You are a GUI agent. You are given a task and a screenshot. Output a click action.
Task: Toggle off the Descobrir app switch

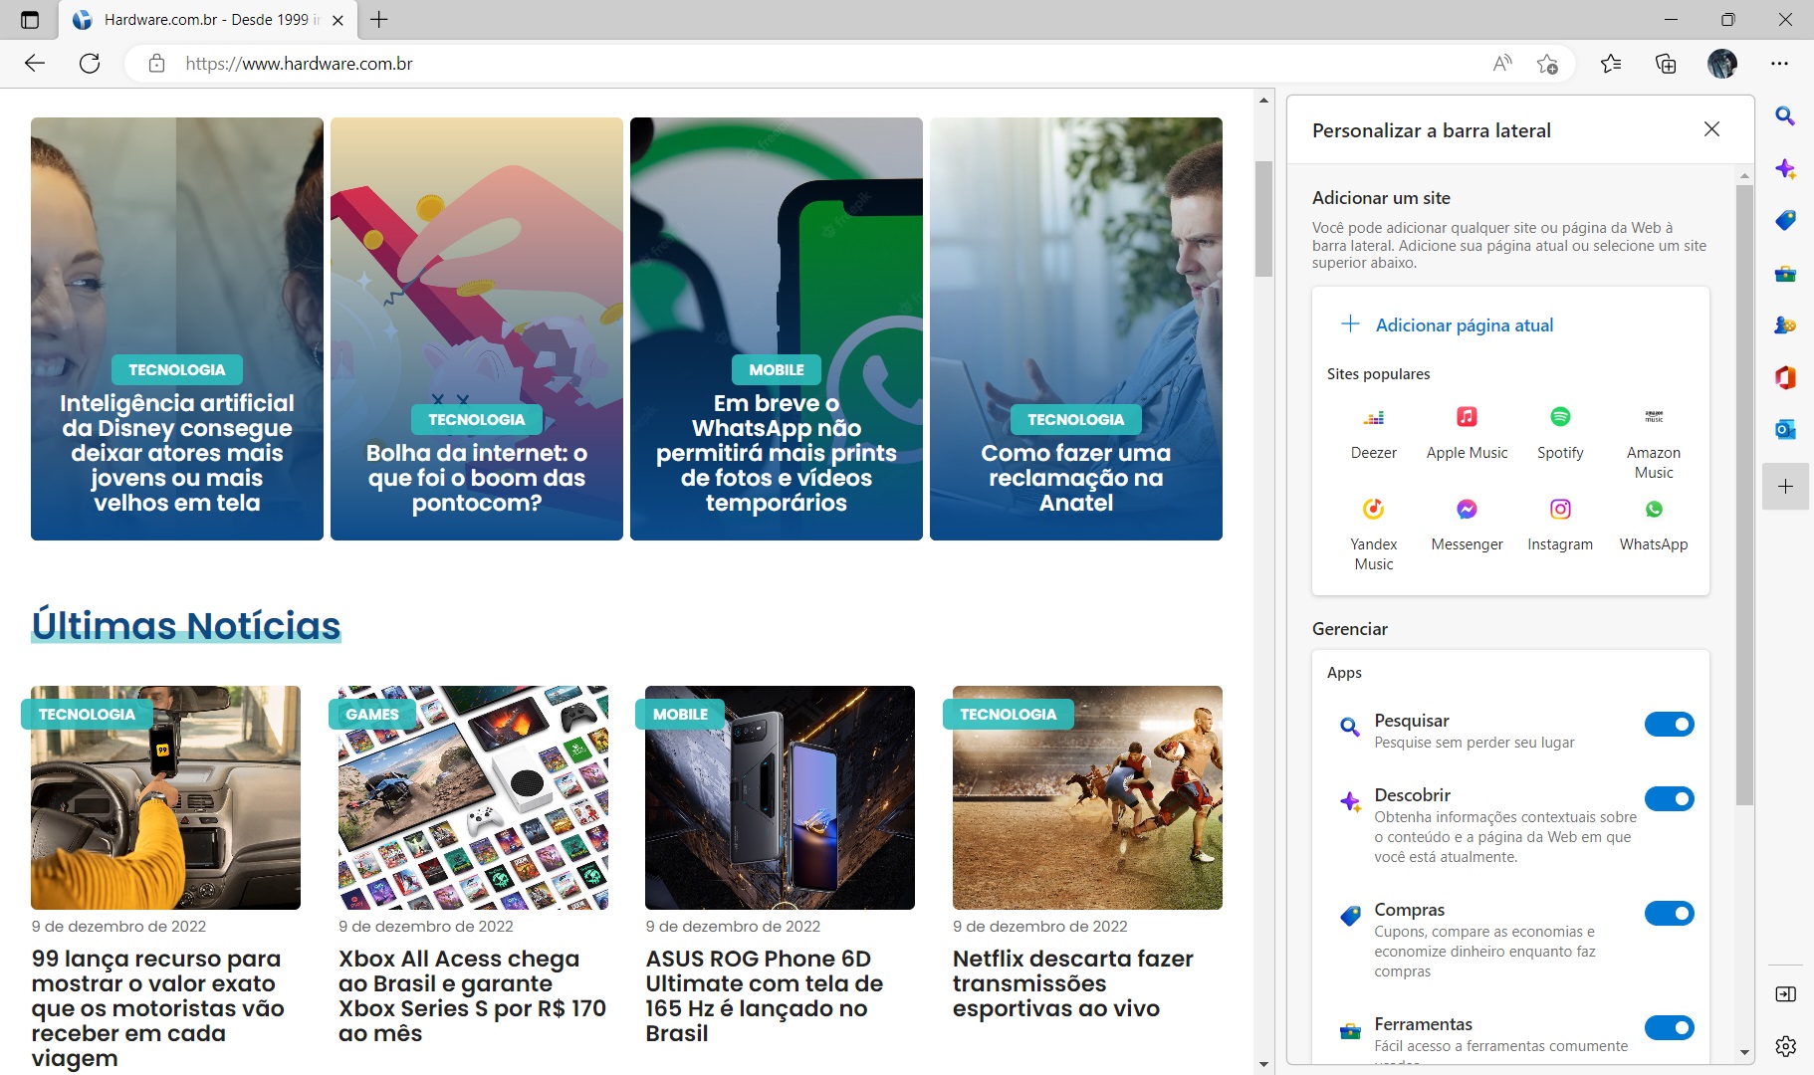1669,799
